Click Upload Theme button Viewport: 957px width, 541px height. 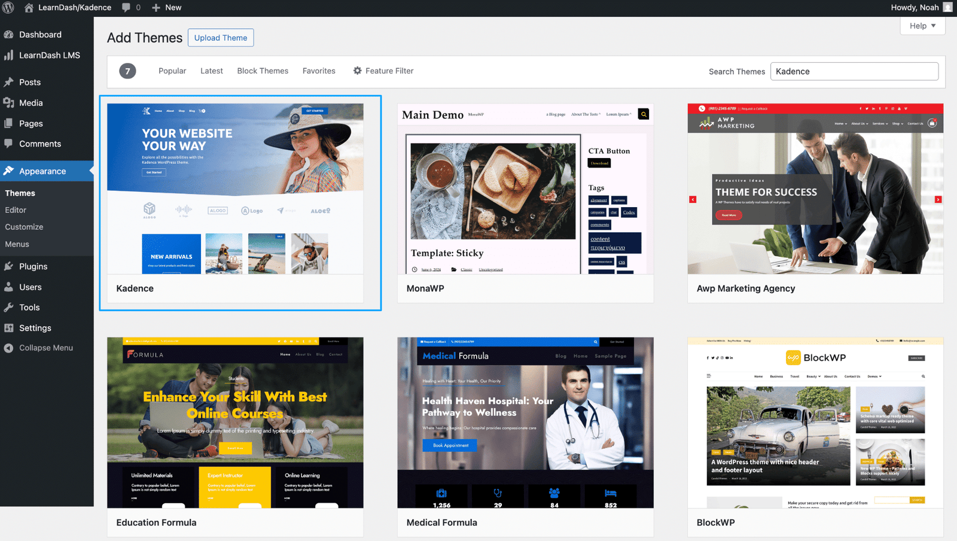point(221,38)
